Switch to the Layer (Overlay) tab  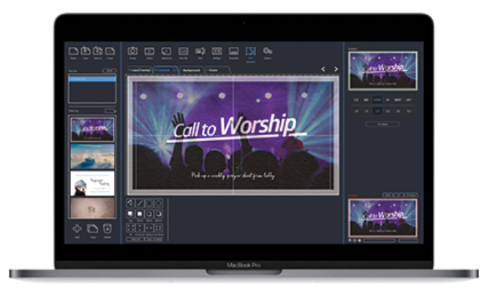140,70
